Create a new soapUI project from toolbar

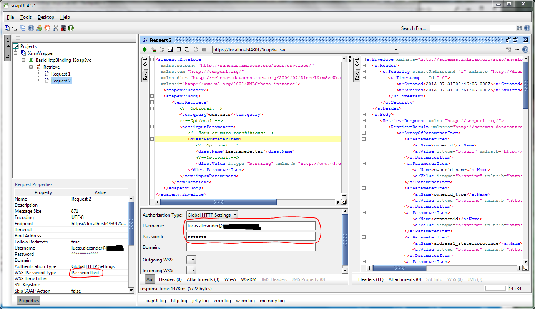pyautogui.click(x=7, y=28)
